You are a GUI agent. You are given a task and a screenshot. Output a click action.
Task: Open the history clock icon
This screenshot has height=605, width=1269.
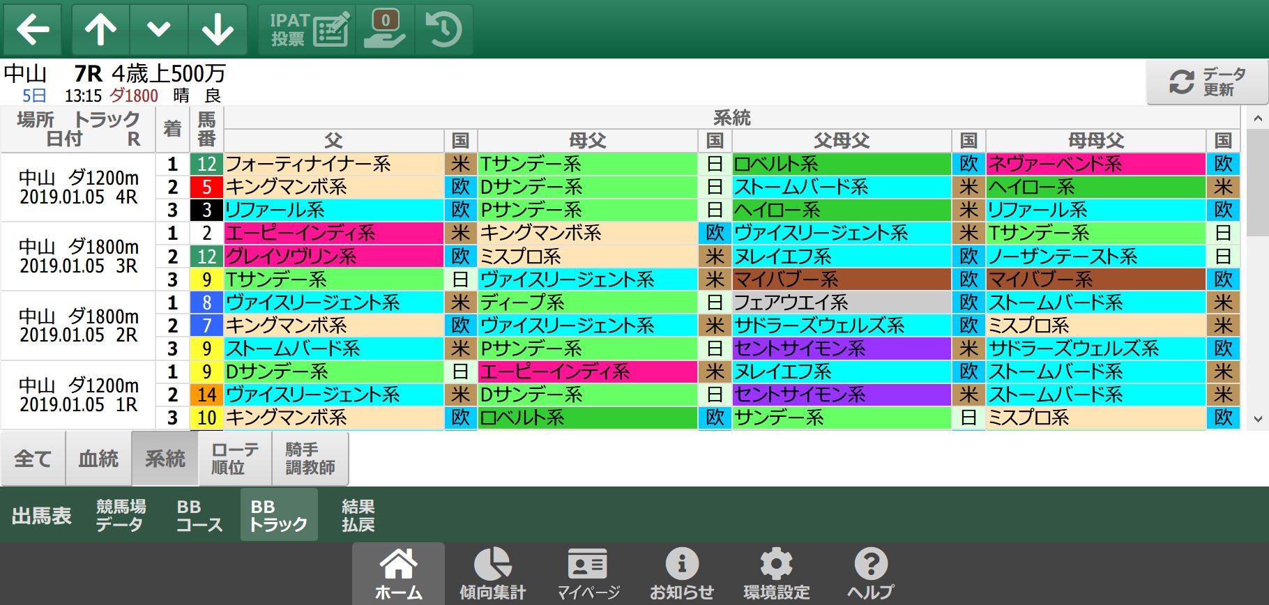(x=443, y=29)
